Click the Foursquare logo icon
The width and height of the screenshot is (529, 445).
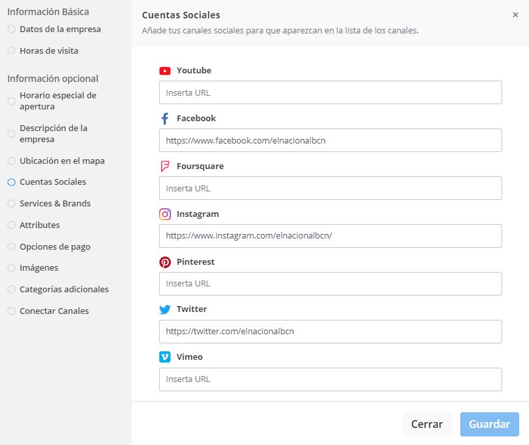pyautogui.click(x=165, y=166)
